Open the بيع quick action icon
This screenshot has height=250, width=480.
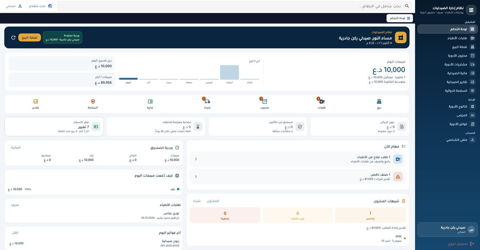point(379,102)
